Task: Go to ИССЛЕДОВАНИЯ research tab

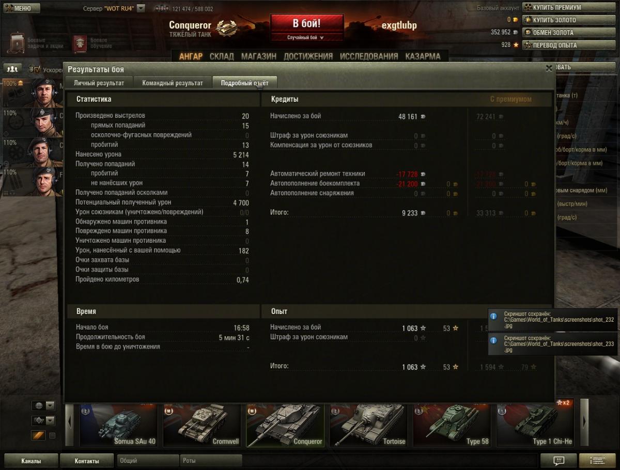Action: click(x=369, y=56)
